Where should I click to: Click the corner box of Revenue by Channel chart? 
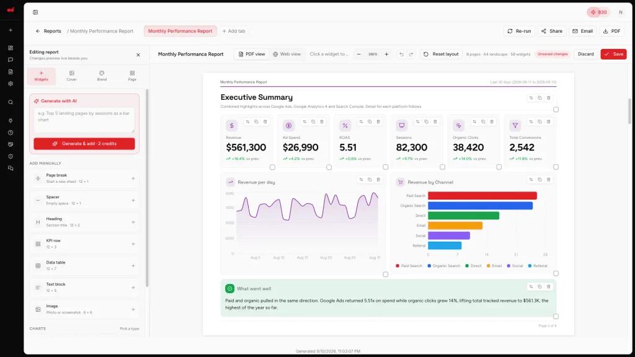(x=556, y=273)
